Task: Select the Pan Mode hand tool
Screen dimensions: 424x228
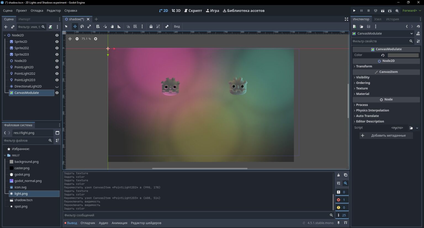Action: click(112, 26)
